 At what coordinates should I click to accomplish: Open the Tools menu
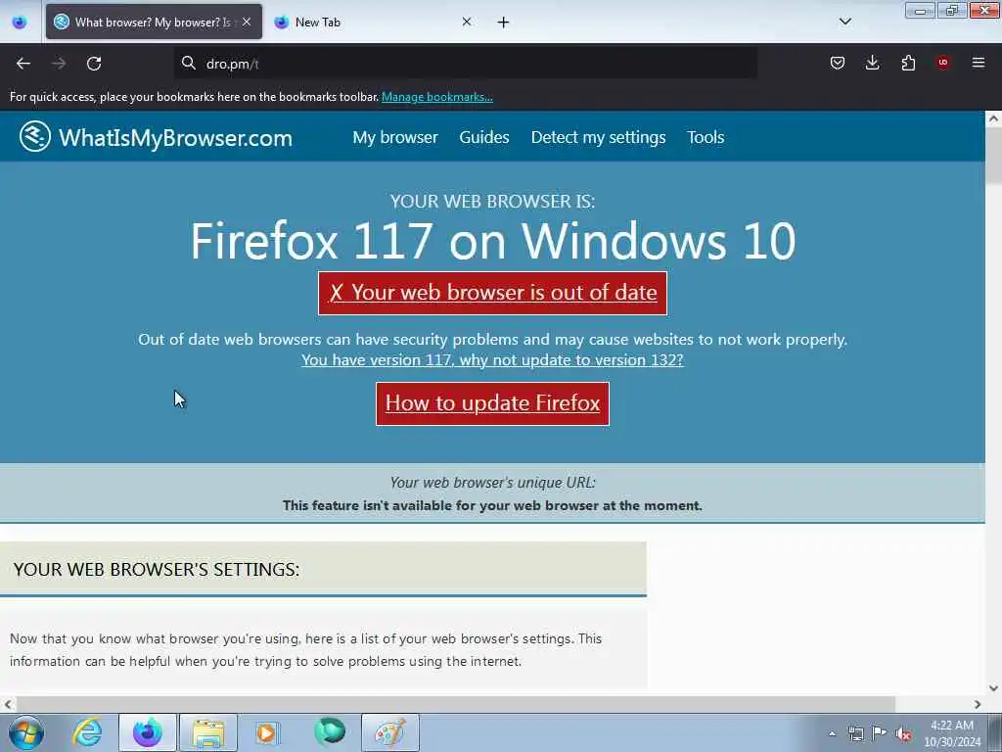tap(706, 137)
